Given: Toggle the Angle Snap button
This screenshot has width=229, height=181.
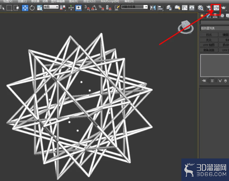Looking at the screenshot, I should (94, 8).
